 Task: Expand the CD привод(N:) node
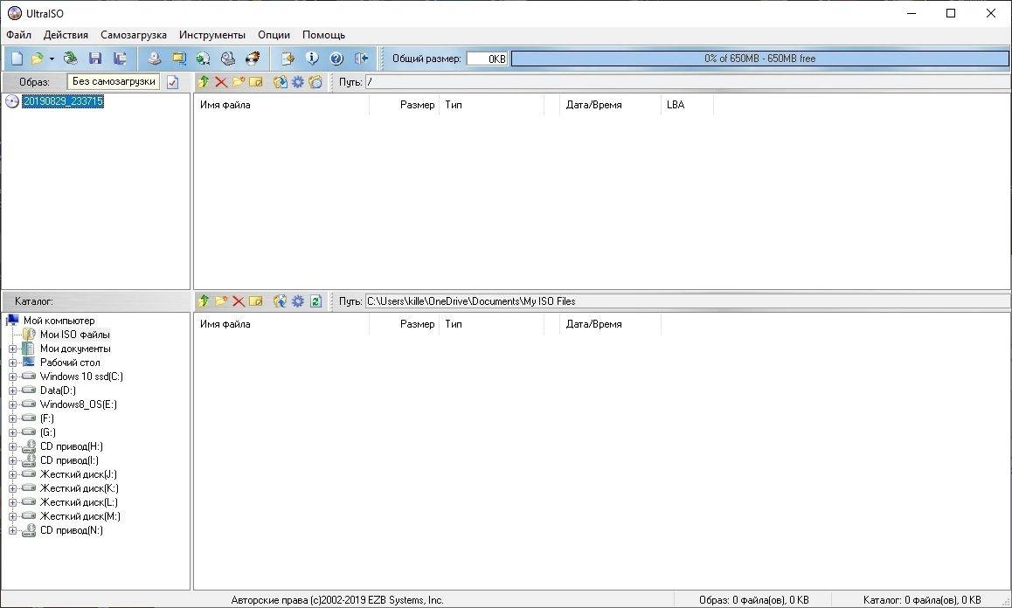(12, 530)
